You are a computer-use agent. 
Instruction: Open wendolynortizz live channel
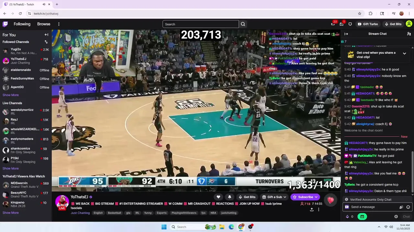point(26,111)
